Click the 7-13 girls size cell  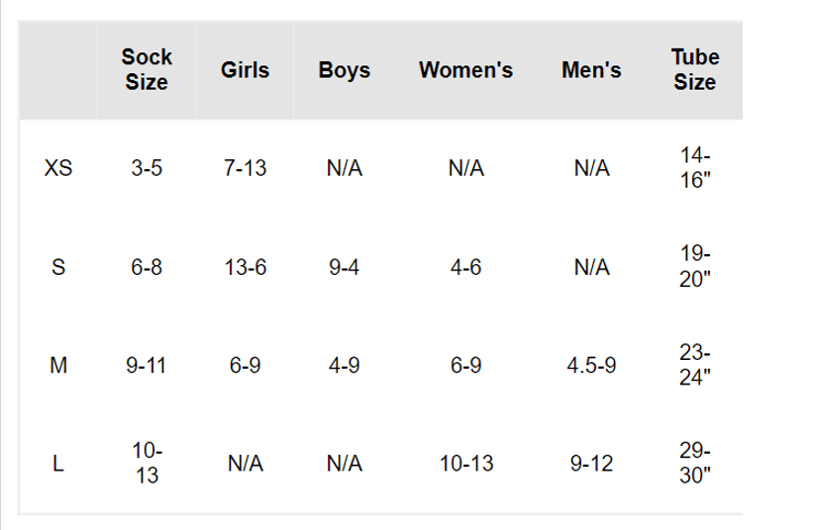245,169
